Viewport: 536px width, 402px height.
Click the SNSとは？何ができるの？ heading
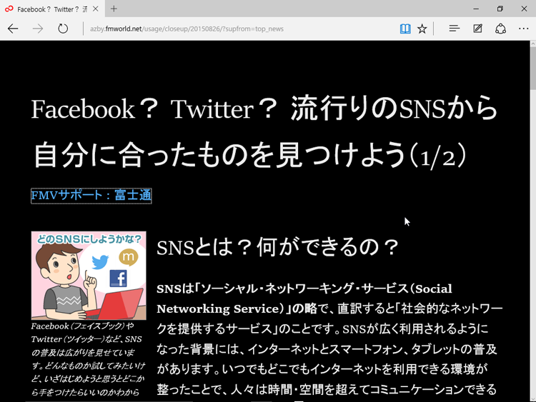(277, 248)
